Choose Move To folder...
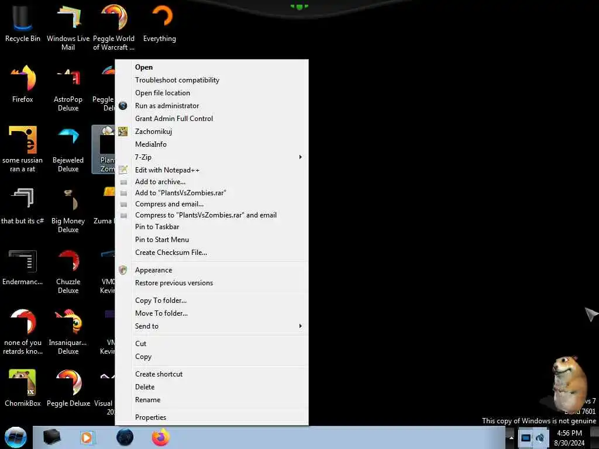This screenshot has width=599, height=449. (x=212, y=313)
